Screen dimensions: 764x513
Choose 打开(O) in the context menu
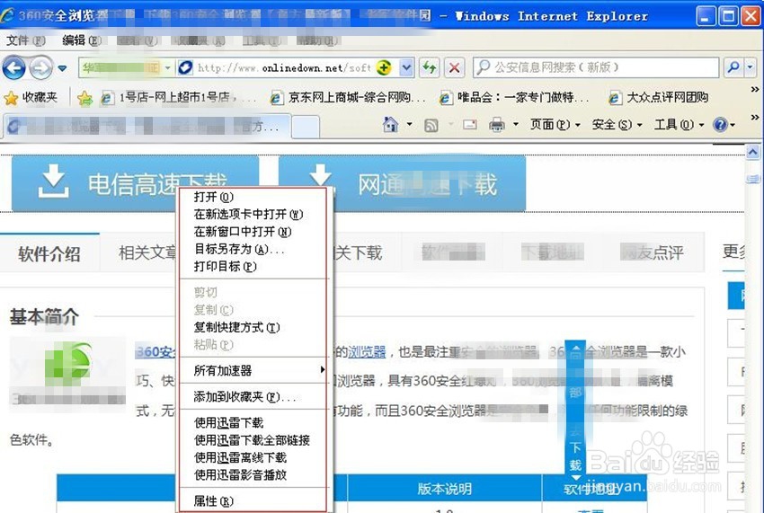(x=253, y=197)
